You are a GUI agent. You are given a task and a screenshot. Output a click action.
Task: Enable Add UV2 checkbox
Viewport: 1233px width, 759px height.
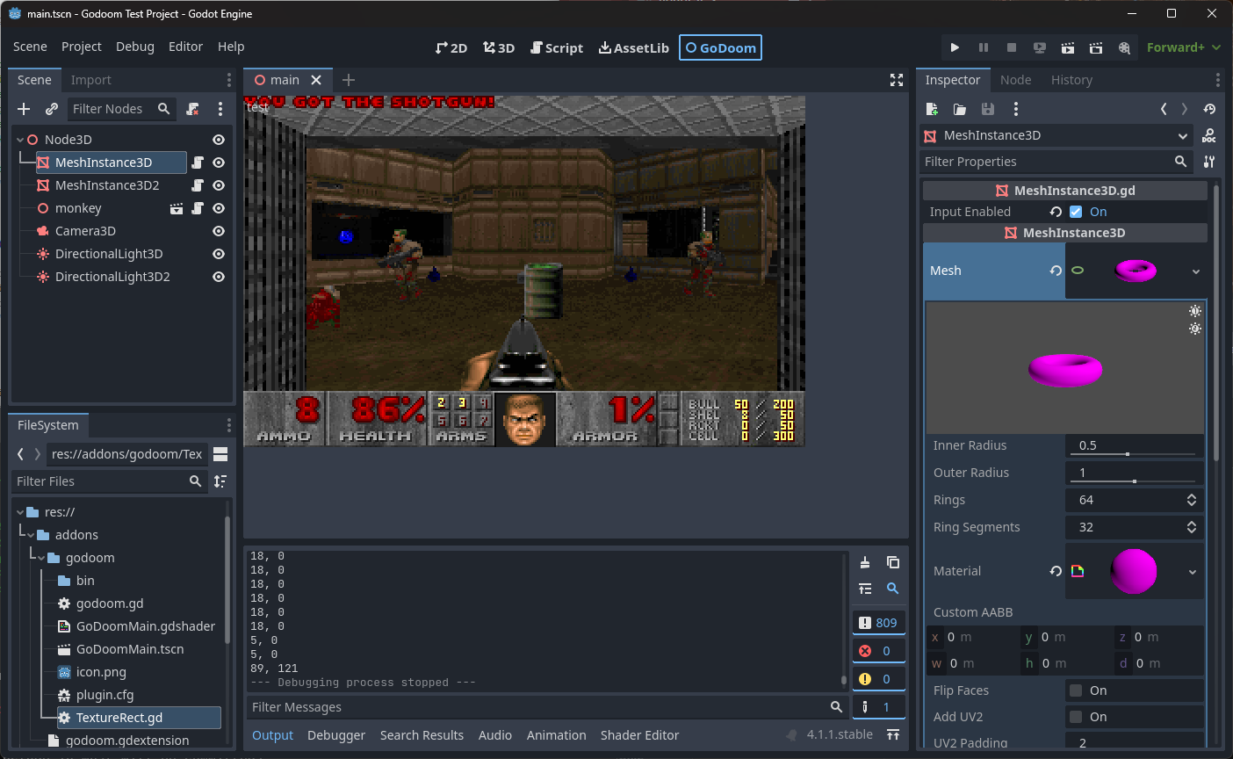pos(1075,717)
